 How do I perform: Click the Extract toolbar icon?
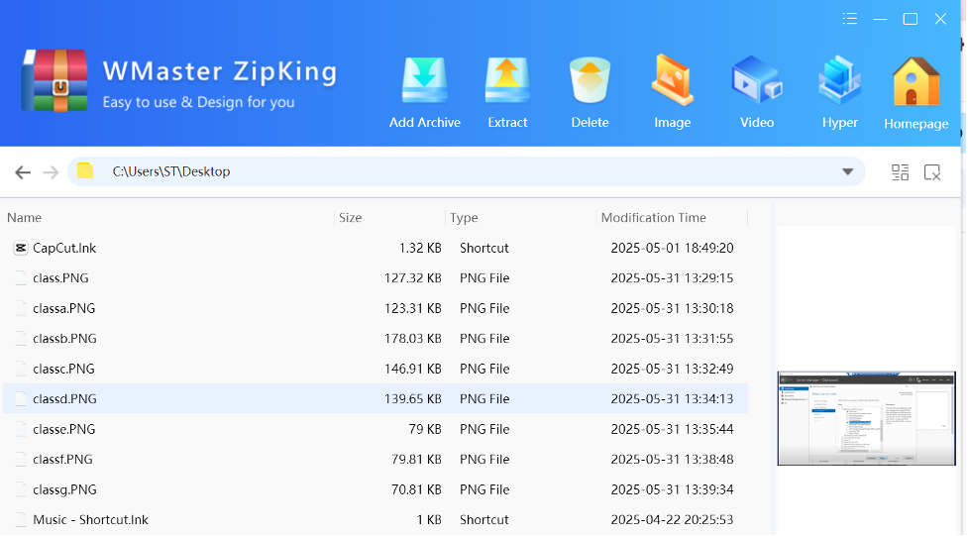pyautogui.click(x=507, y=80)
